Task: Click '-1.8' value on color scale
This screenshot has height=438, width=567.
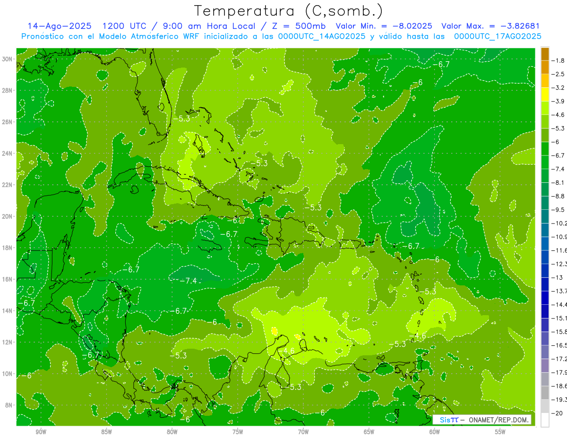Action: tap(558, 60)
